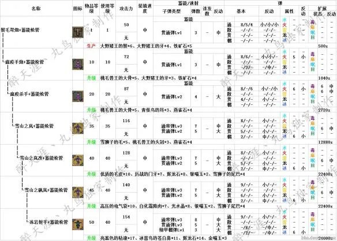337x241 pixels.
Task: Click the materials text starting 高压的电气袋*10
Action: pos(173,206)
